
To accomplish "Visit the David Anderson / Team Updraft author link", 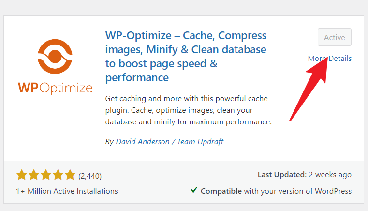I will [x=170, y=142].
